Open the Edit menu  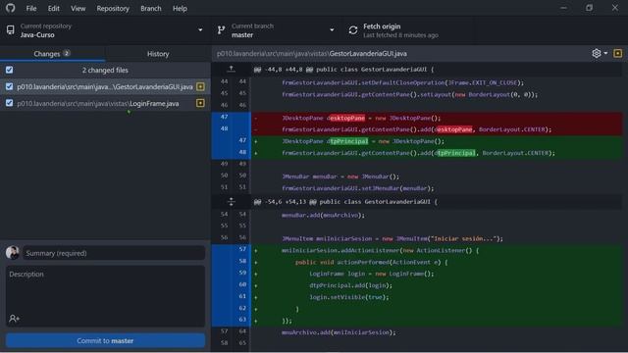pos(54,9)
